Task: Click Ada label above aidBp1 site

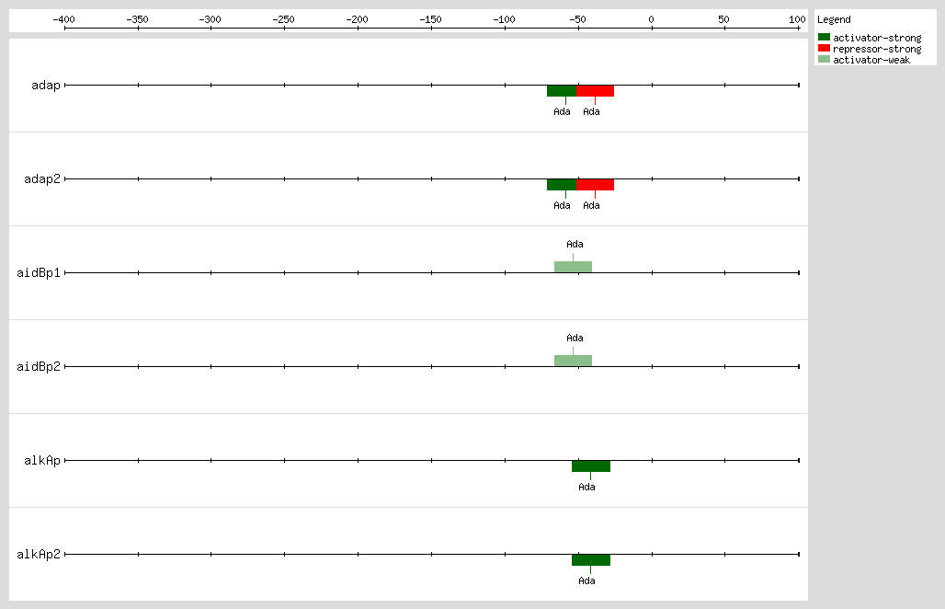Action: (x=575, y=244)
